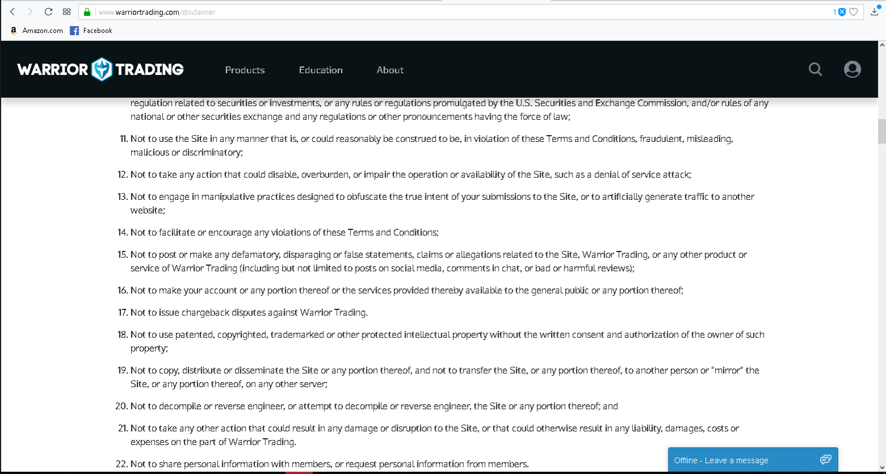Go back with the browser back arrow
The image size is (886, 474).
coord(12,12)
